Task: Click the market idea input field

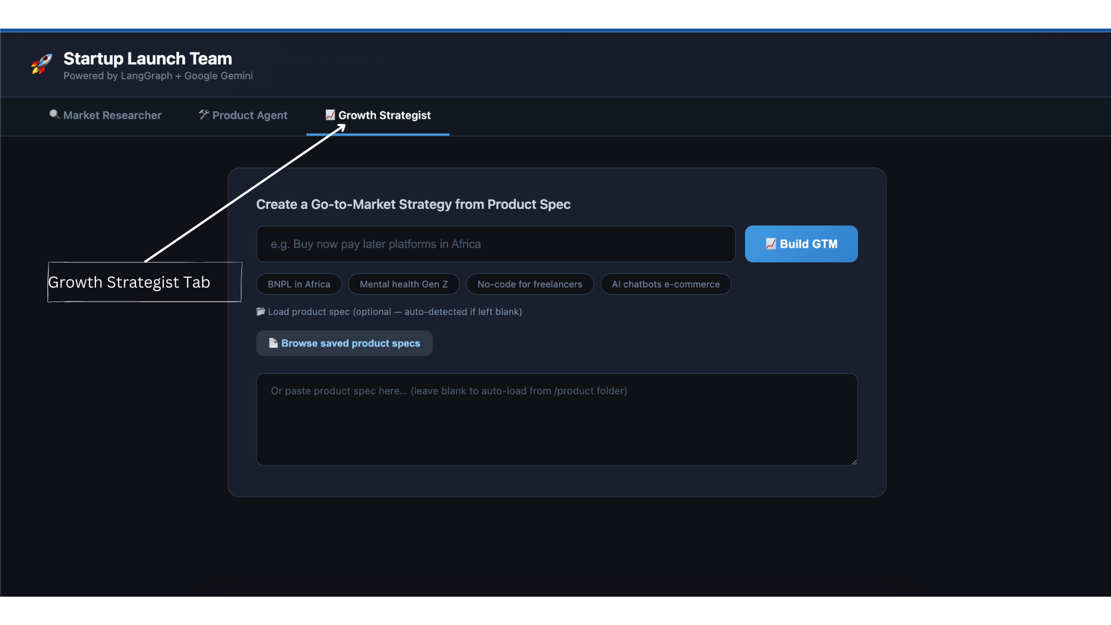Action: click(495, 244)
